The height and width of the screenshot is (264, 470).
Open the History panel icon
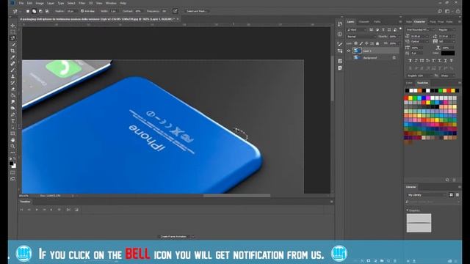coord(339,24)
